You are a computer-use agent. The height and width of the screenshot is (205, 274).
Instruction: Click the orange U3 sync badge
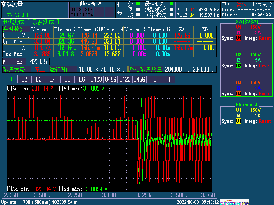238,94
